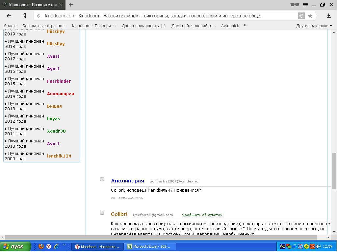337x252 pixels.
Task: Open a new tab with the plus icon
Action: pos(71,5)
